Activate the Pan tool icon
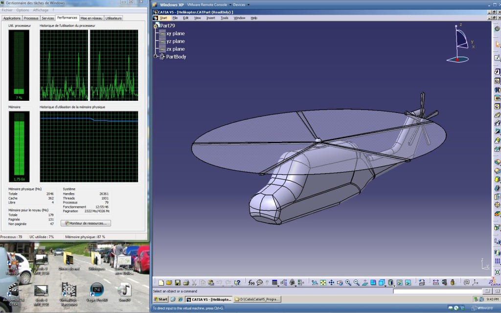Screen dimensions: 501x313 point(331,283)
